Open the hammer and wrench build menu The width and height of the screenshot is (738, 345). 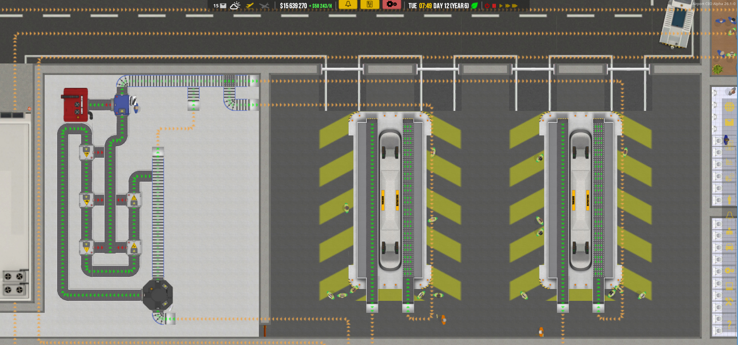729,302
